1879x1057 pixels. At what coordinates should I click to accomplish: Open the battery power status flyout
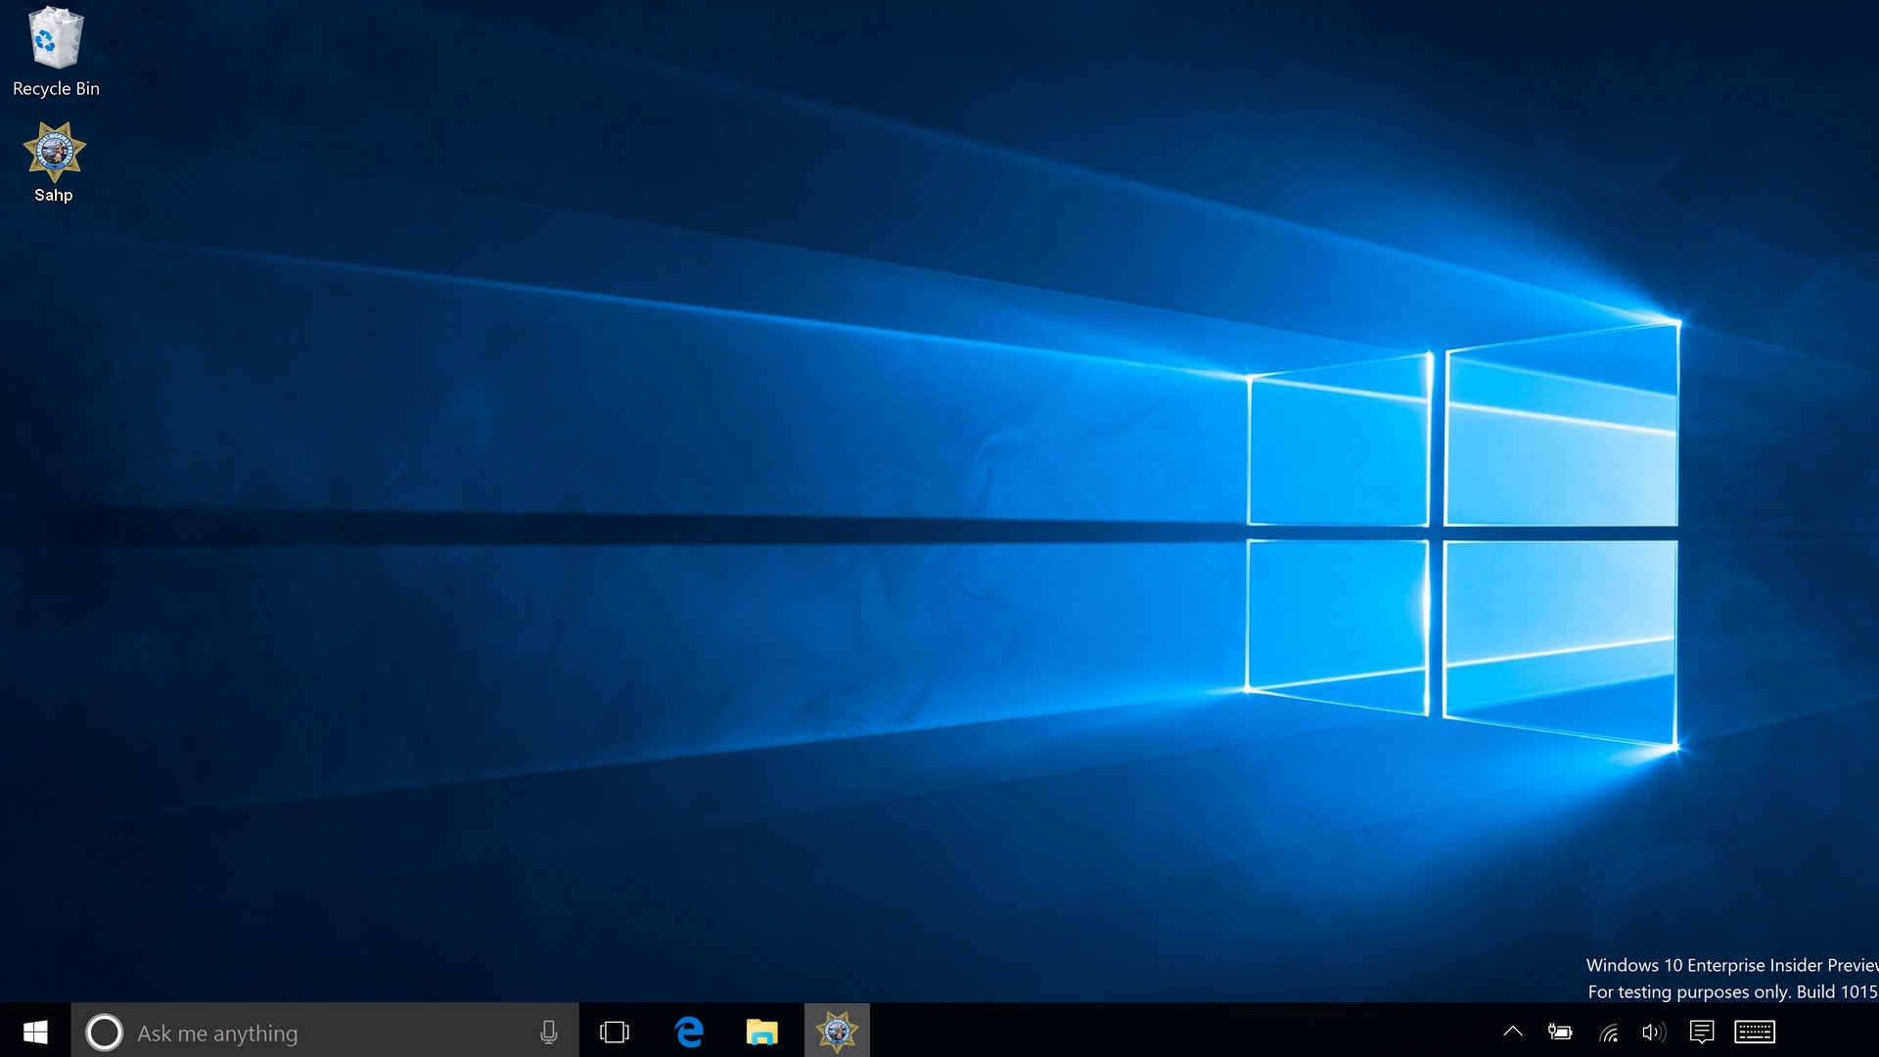1560,1032
